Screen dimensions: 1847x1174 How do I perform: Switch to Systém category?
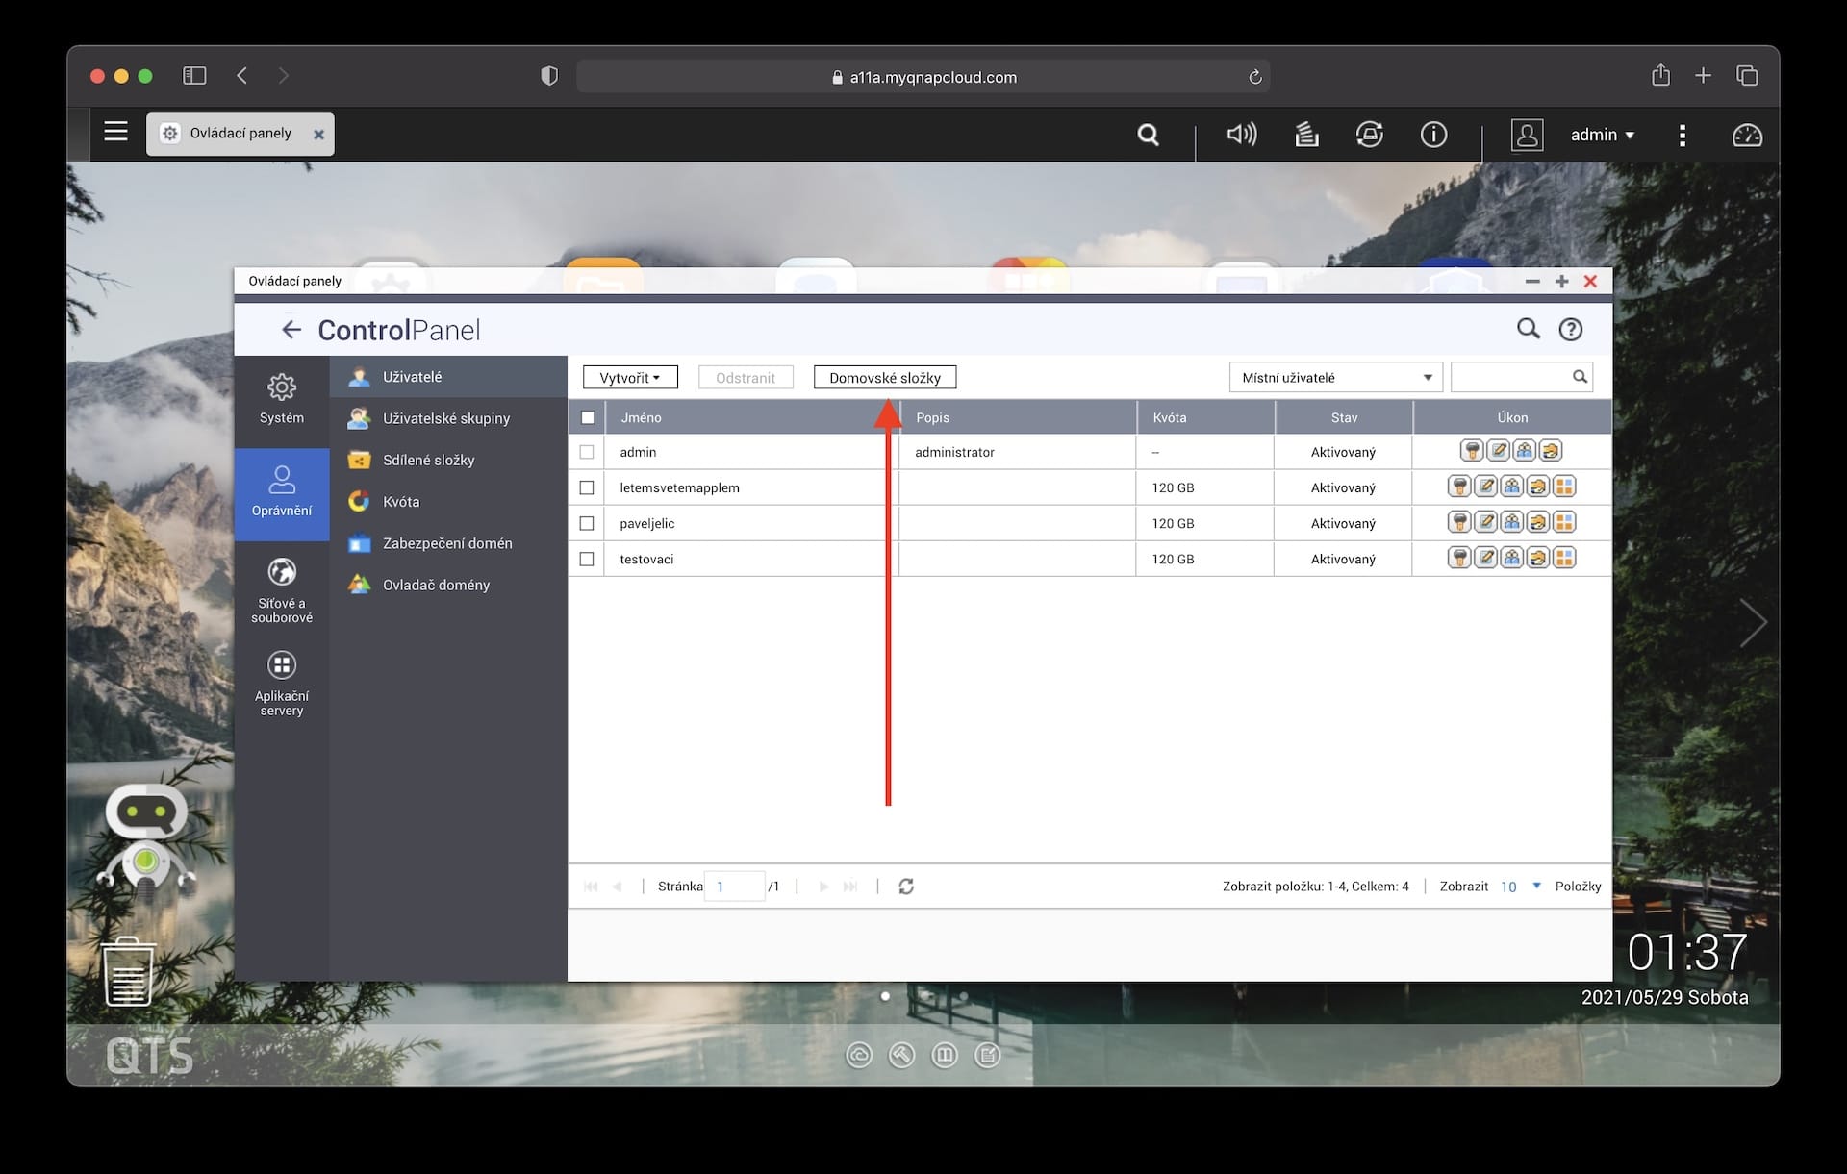[281, 399]
